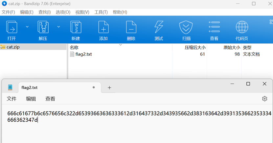Click the Extract (解压) toolbar icon
This screenshot has height=143, width=273.
(43, 27)
